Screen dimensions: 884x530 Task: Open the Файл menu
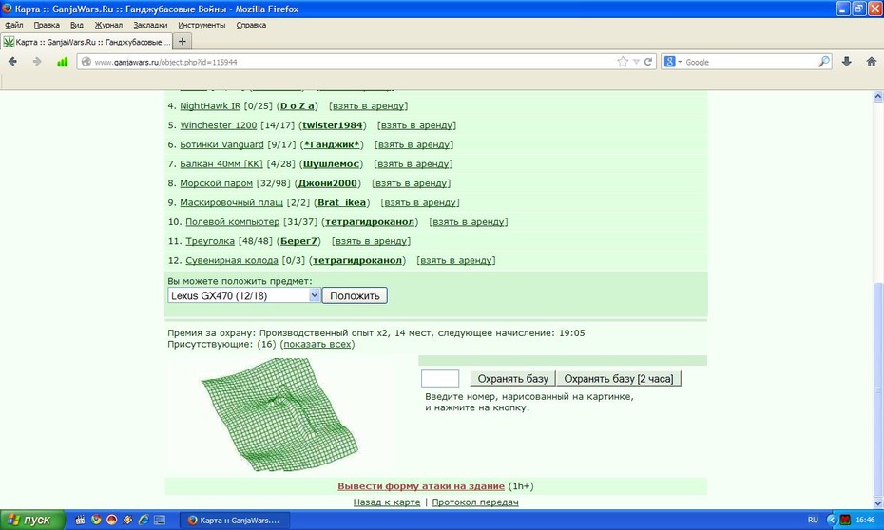pyautogui.click(x=14, y=25)
